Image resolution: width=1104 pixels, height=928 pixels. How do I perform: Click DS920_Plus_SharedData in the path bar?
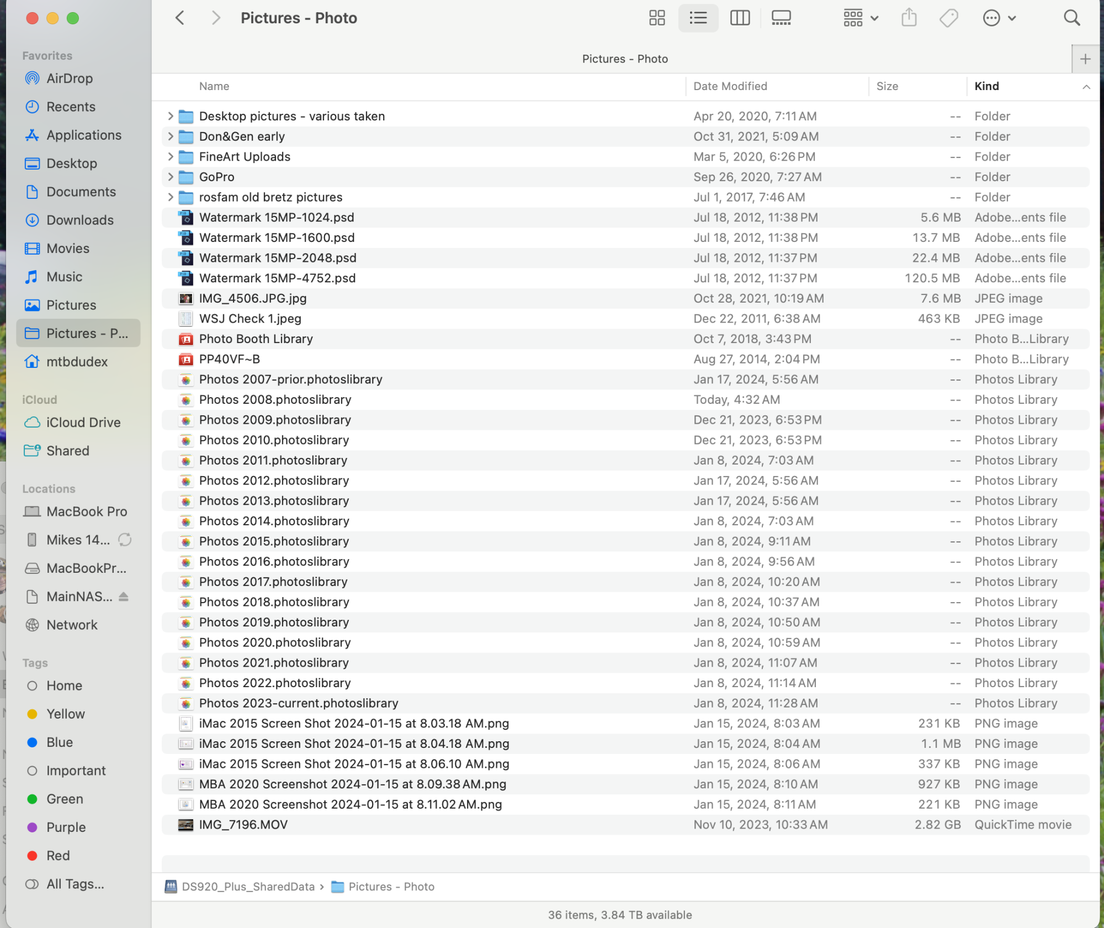coord(248,887)
